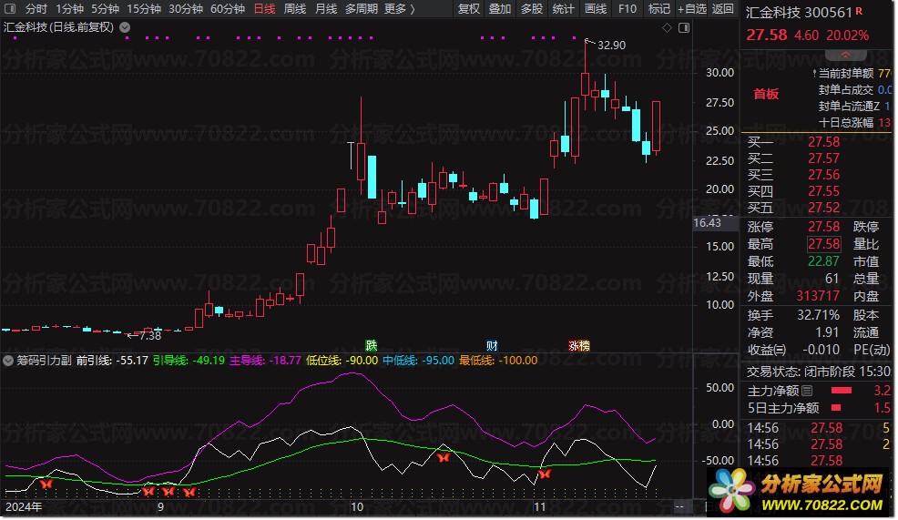Click the 最低 value 22.87
Viewport: 898px width, 520px height.
[x=823, y=261]
